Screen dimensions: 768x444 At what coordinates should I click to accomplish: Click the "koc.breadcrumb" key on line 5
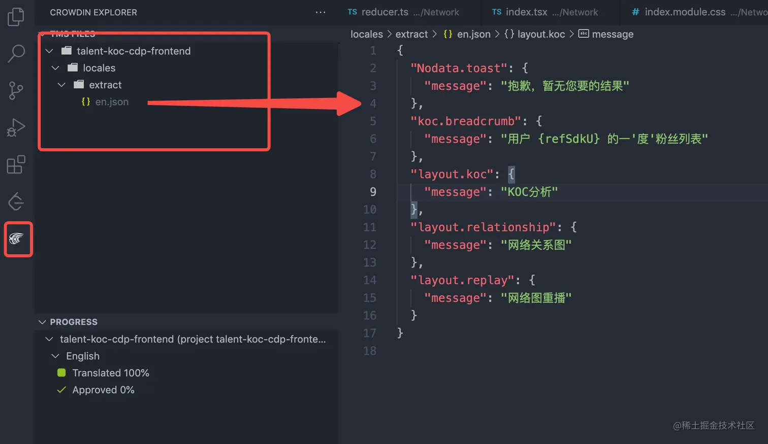tap(466, 121)
